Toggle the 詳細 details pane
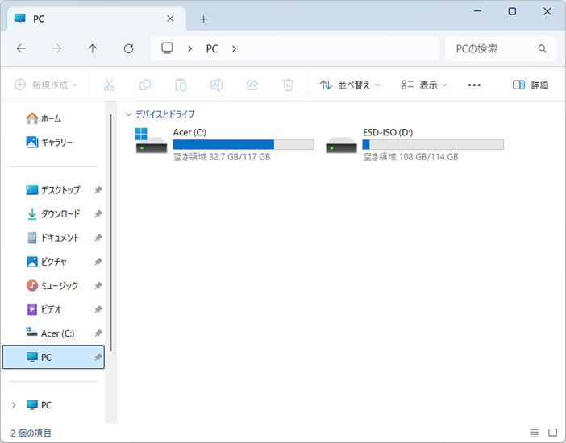 (531, 85)
